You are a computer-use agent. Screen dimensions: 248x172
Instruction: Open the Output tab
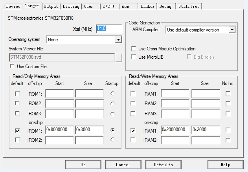point(51,6)
